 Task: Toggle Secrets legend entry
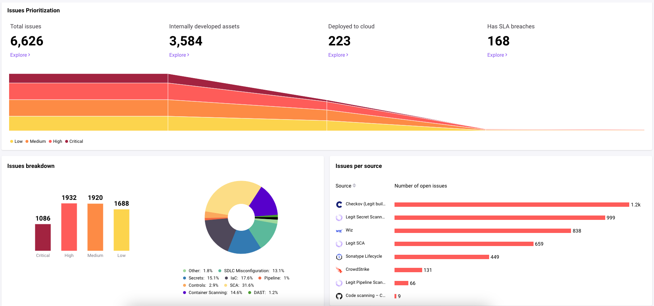201,278
